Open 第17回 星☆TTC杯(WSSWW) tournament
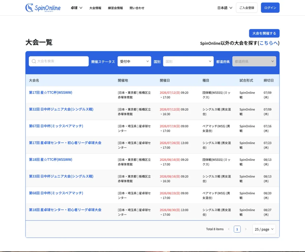Image resolution: width=305 pixels, height=252 pixels. click(51, 92)
